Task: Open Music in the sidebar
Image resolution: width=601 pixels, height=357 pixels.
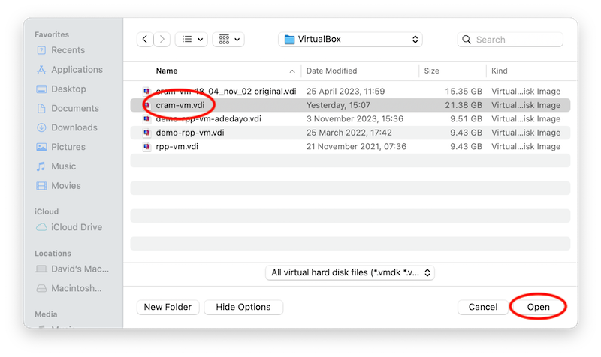Action: pyautogui.click(x=64, y=166)
